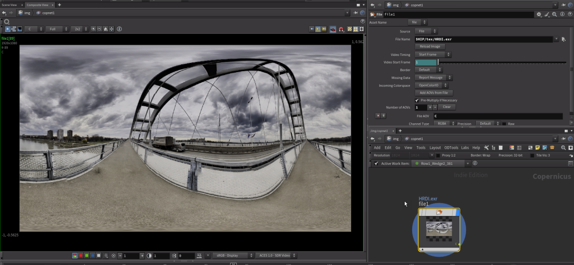Click the Reload Image button
This screenshot has height=265, width=574.
pyautogui.click(x=430, y=47)
